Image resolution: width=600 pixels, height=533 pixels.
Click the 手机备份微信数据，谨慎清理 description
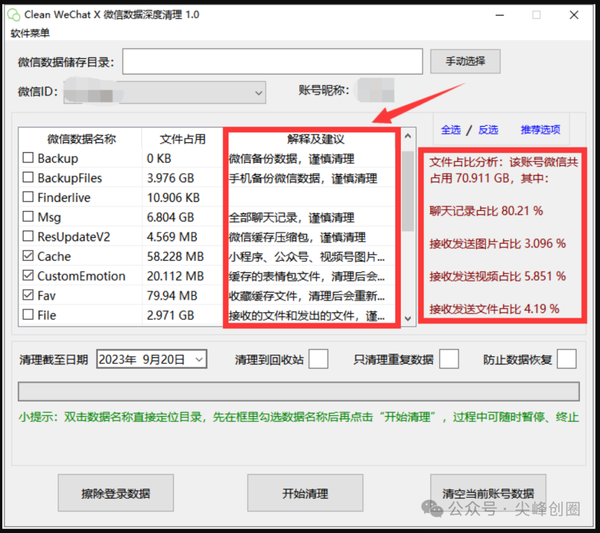(x=303, y=178)
